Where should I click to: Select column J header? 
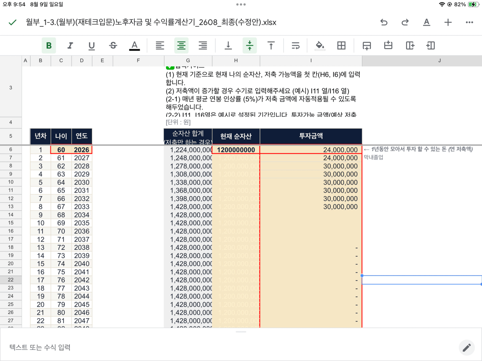tap(422, 61)
